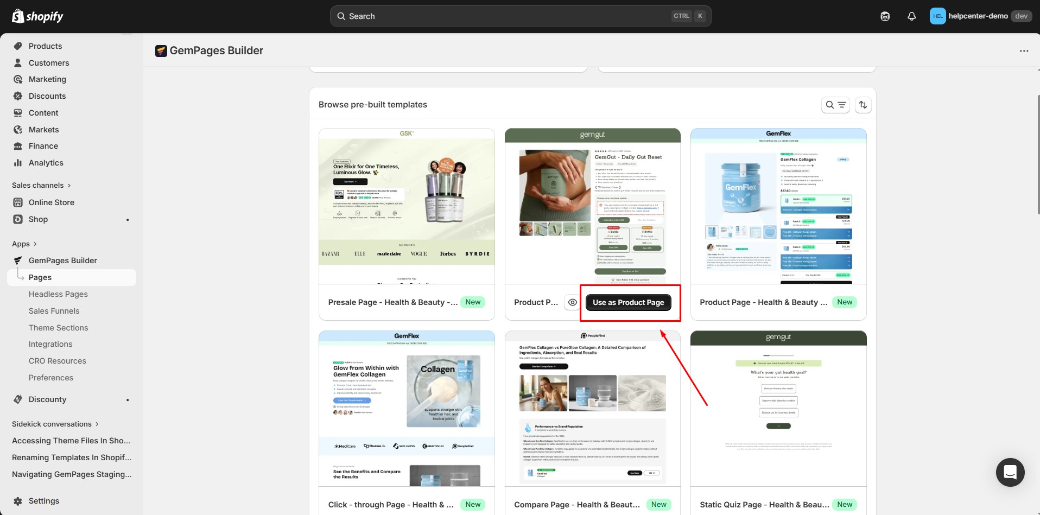Expand the Apps section
Image resolution: width=1040 pixels, height=515 pixels.
point(36,244)
